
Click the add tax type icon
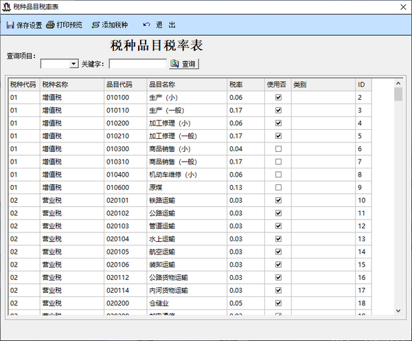click(x=95, y=25)
